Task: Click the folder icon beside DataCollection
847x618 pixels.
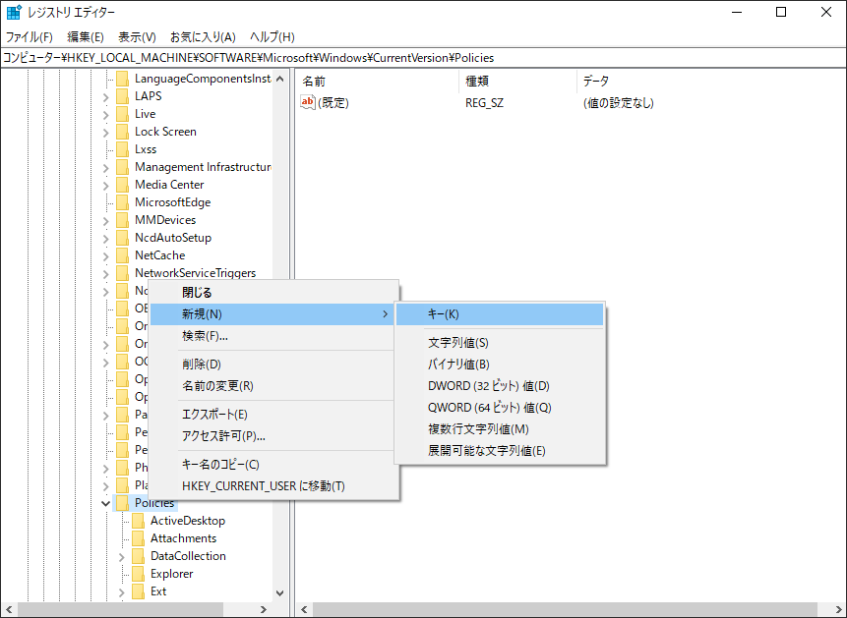Action: pos(137,555)
